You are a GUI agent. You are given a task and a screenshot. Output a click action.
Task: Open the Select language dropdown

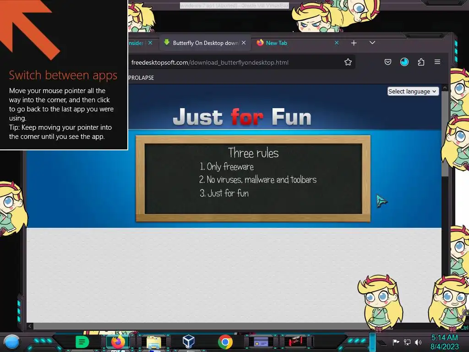pyautogui.click(x=413, y=91)
